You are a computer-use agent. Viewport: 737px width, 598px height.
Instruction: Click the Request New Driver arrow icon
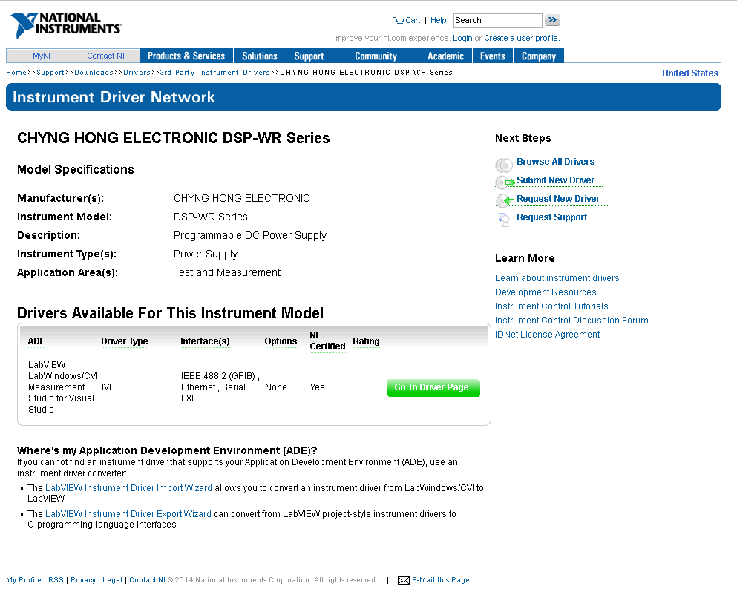[505, 200]
